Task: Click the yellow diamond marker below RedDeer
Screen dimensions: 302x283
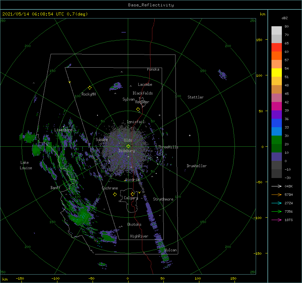Action: coord(138,109)
